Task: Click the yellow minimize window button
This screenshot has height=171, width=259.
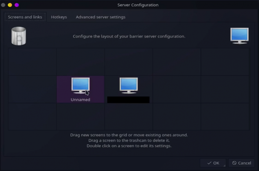Action: point(10,5)
